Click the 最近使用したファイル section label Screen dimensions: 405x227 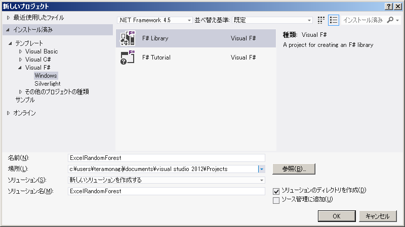[39, 18]
